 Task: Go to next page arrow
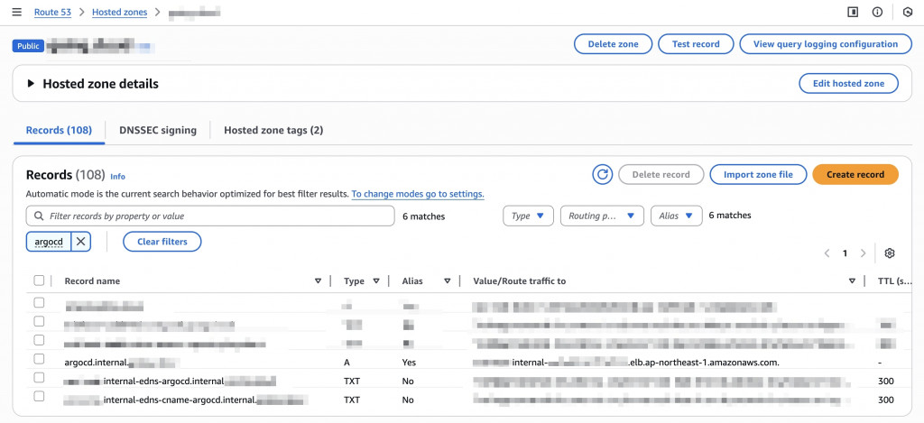[x=864, y=253]
